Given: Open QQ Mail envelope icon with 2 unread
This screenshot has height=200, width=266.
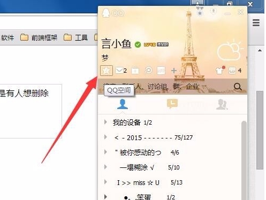Looking at the screenshot, I should (121, 71).
